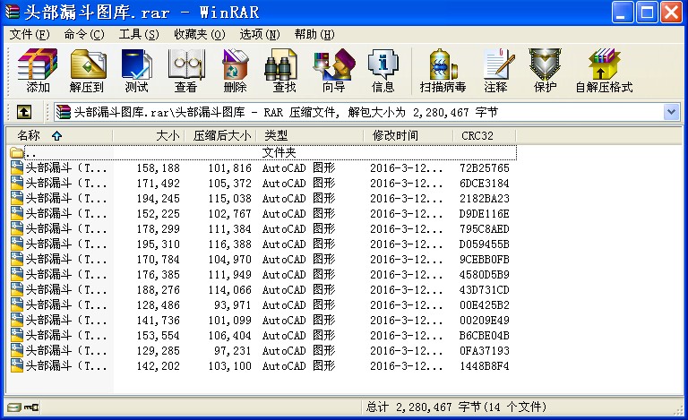688x420 pixels.
Task: Click file icon of row with CRC 6DCE3184
Action: 17,183
